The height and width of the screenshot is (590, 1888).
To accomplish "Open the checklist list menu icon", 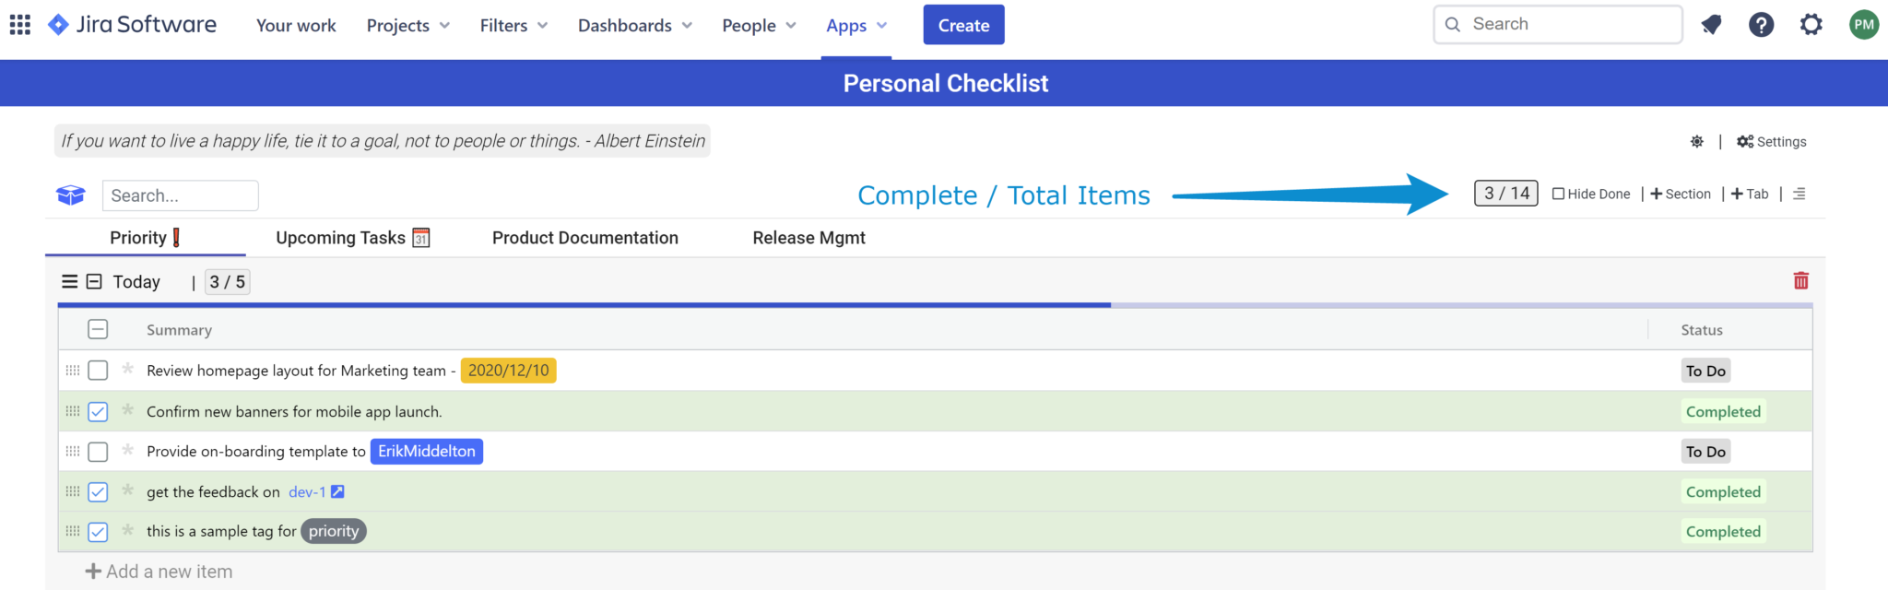I will (x=1799, y=195).
